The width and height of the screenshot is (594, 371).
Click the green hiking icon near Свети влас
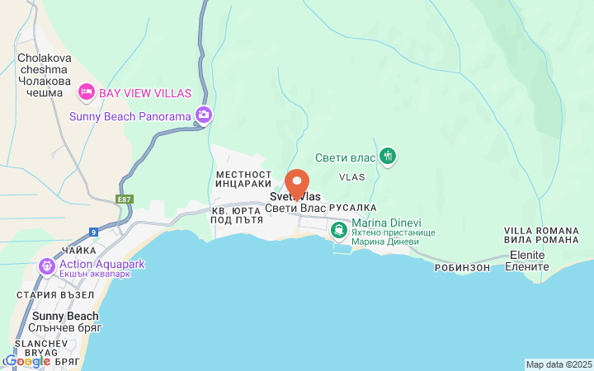[x=387, y=157]
